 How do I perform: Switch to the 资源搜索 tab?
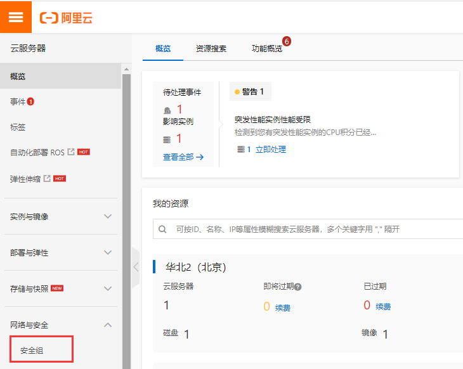(x=211, y=49)
